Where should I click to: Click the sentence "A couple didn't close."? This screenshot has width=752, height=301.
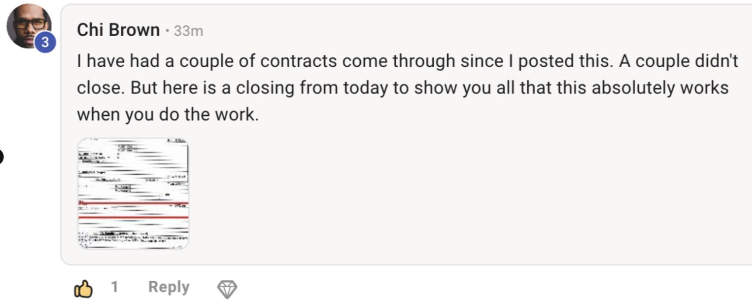click(678, 61)
